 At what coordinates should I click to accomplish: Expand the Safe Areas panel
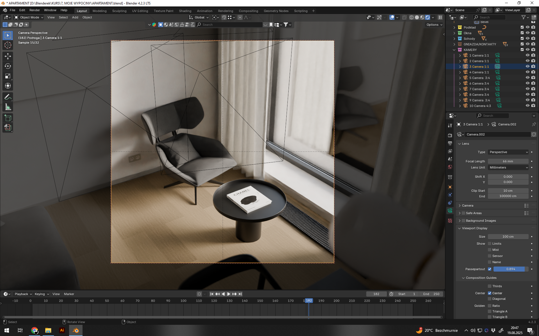pyautogui.click(x=460, y=213)
